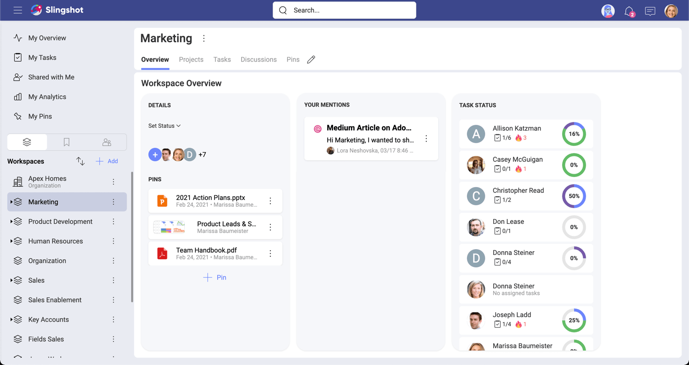Open options for 2021 Action Plans.pptx

click(x=270, y=201)
